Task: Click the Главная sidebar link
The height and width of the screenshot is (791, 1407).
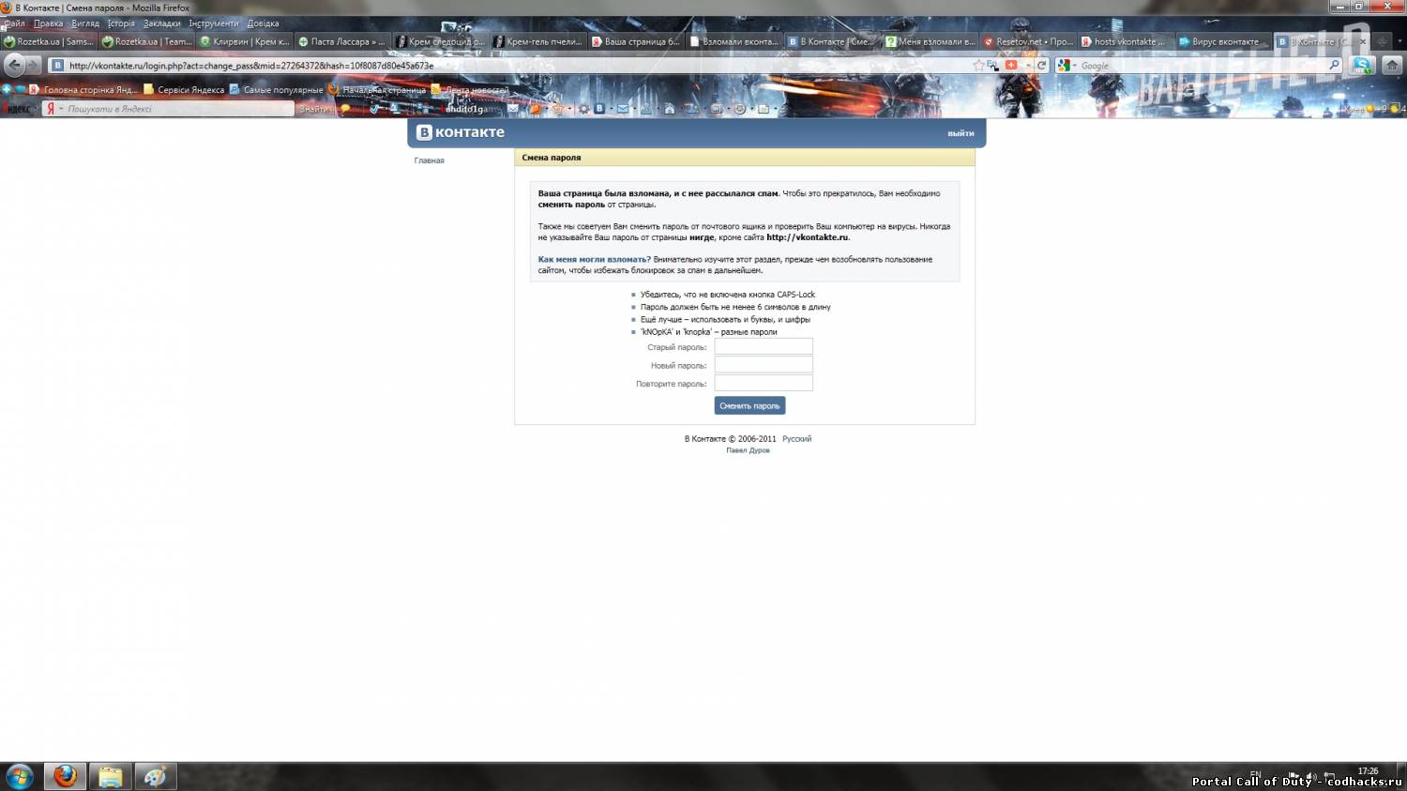Action: click(x=430, y=160)
